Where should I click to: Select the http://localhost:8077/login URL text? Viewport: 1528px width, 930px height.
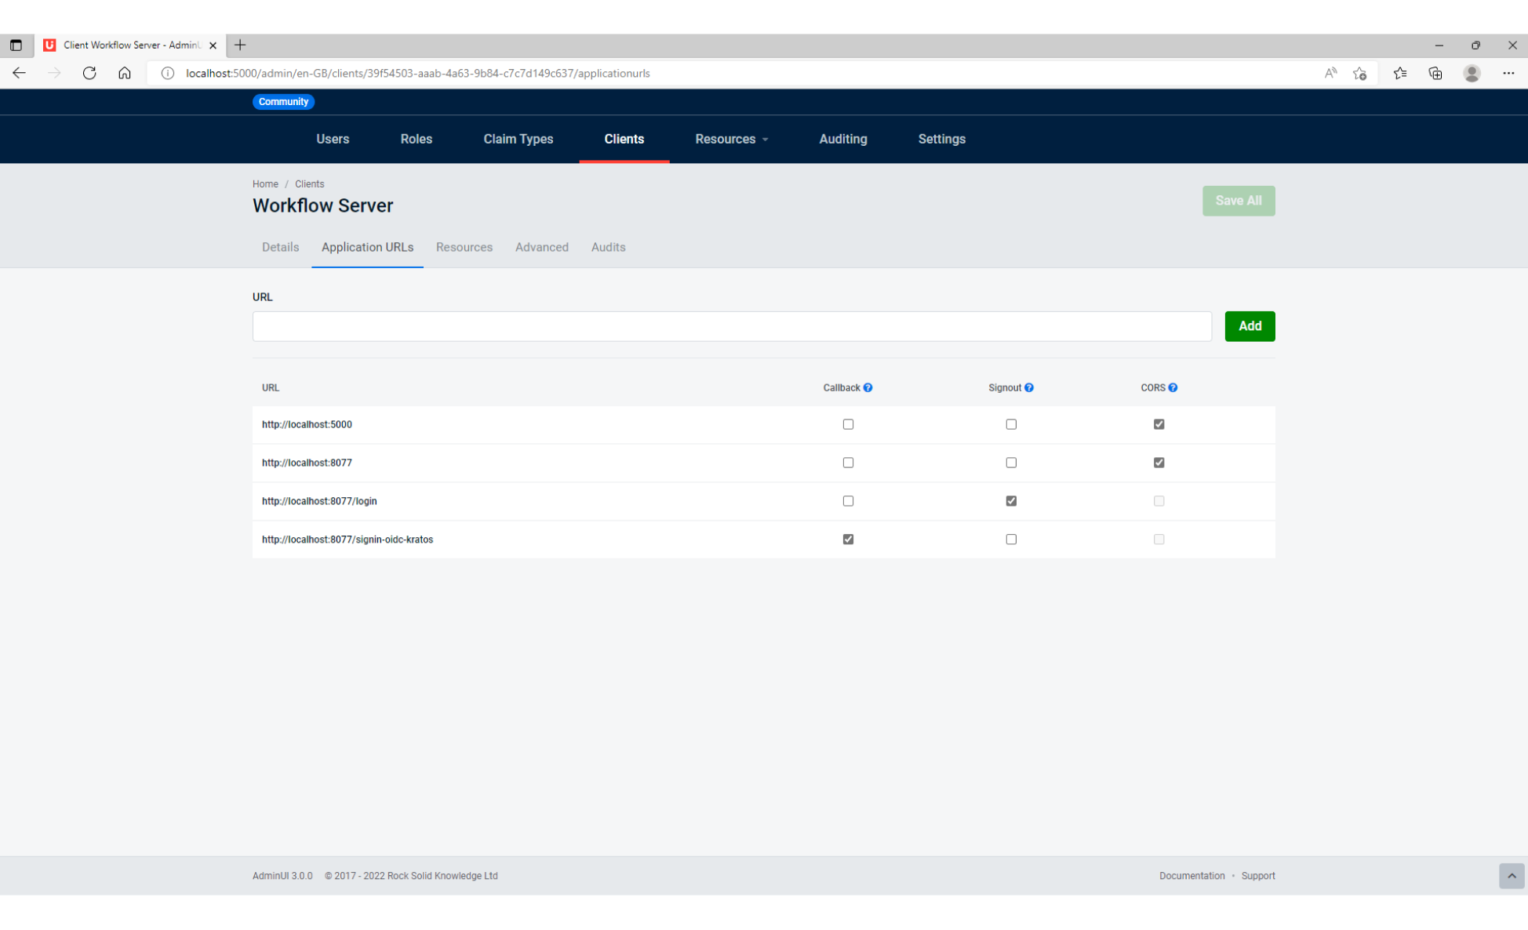tap(319, 501)
